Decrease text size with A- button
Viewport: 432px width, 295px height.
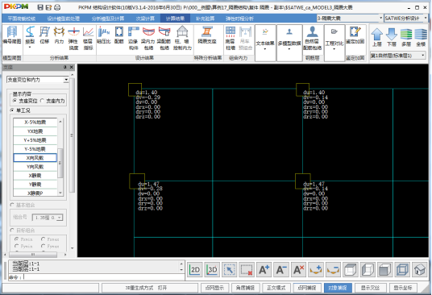point(281,270)
